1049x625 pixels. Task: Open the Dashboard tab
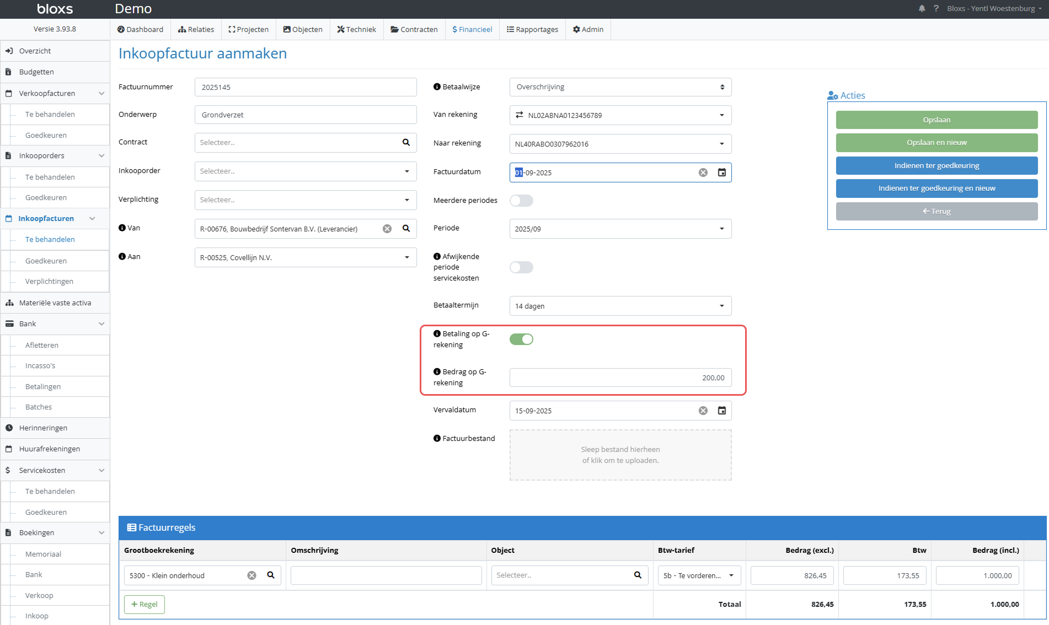tap(140, 29)
